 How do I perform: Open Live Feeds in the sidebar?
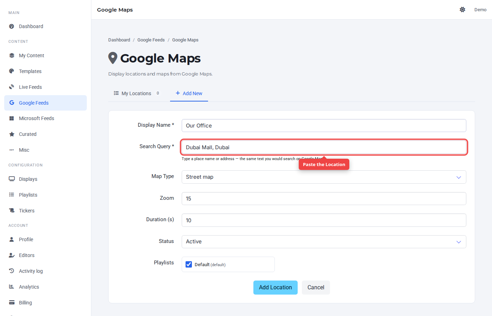pos(45,87)
